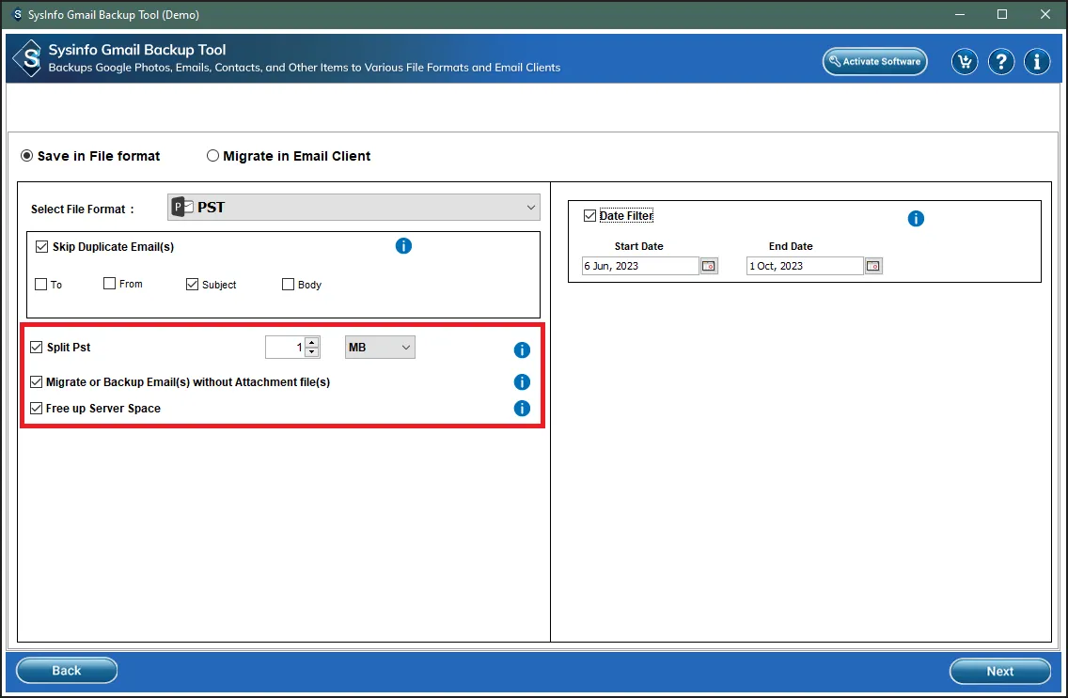Image resolution: width=1068 pixels, height=698 pixels.
Task: Open the Help question mark icon
Action: [x=1001, y=62]
